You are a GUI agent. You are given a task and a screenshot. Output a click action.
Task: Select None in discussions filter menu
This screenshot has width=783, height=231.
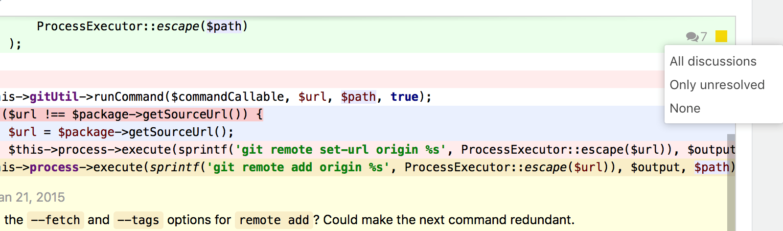pyautogui.click(x=685, y=108)
